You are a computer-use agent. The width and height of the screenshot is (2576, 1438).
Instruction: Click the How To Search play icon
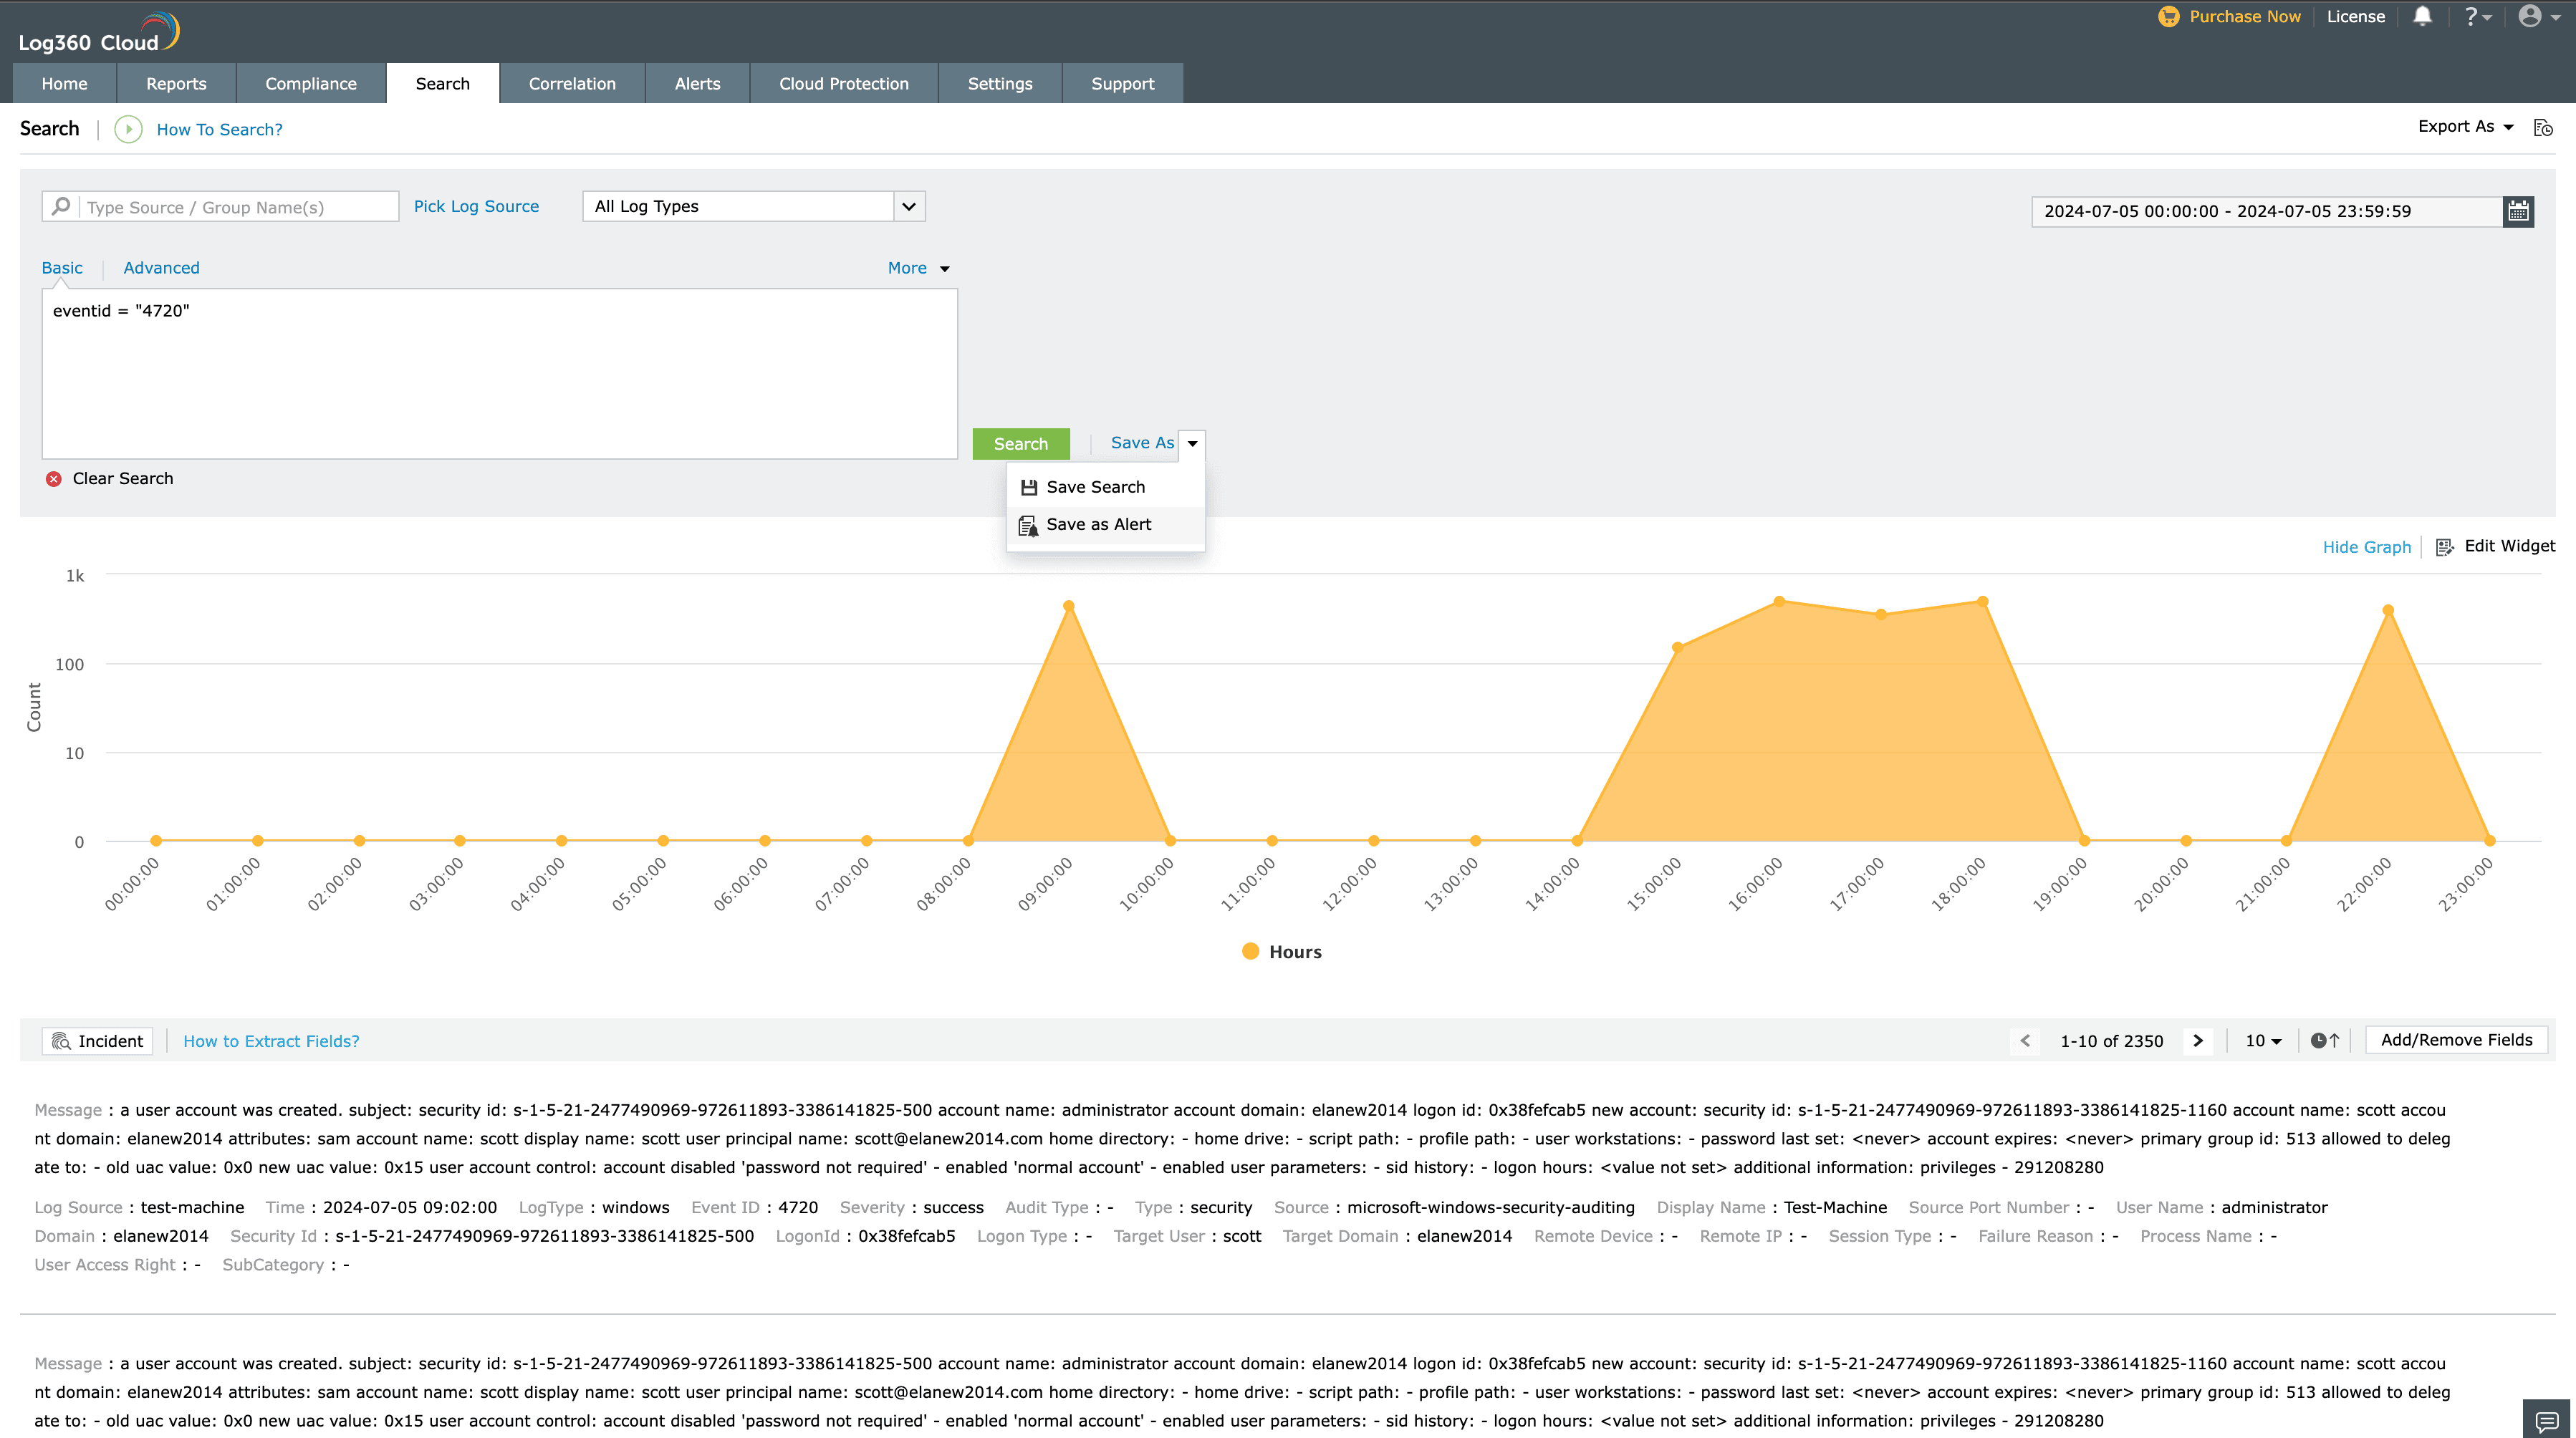coord(128,129)
